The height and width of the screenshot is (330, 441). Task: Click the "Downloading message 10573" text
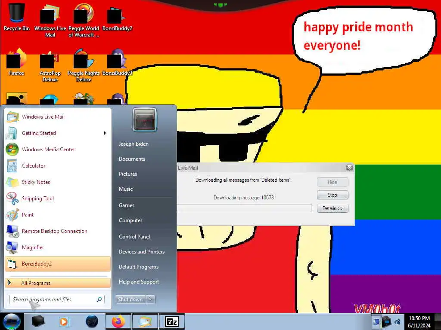pos(244,198)
